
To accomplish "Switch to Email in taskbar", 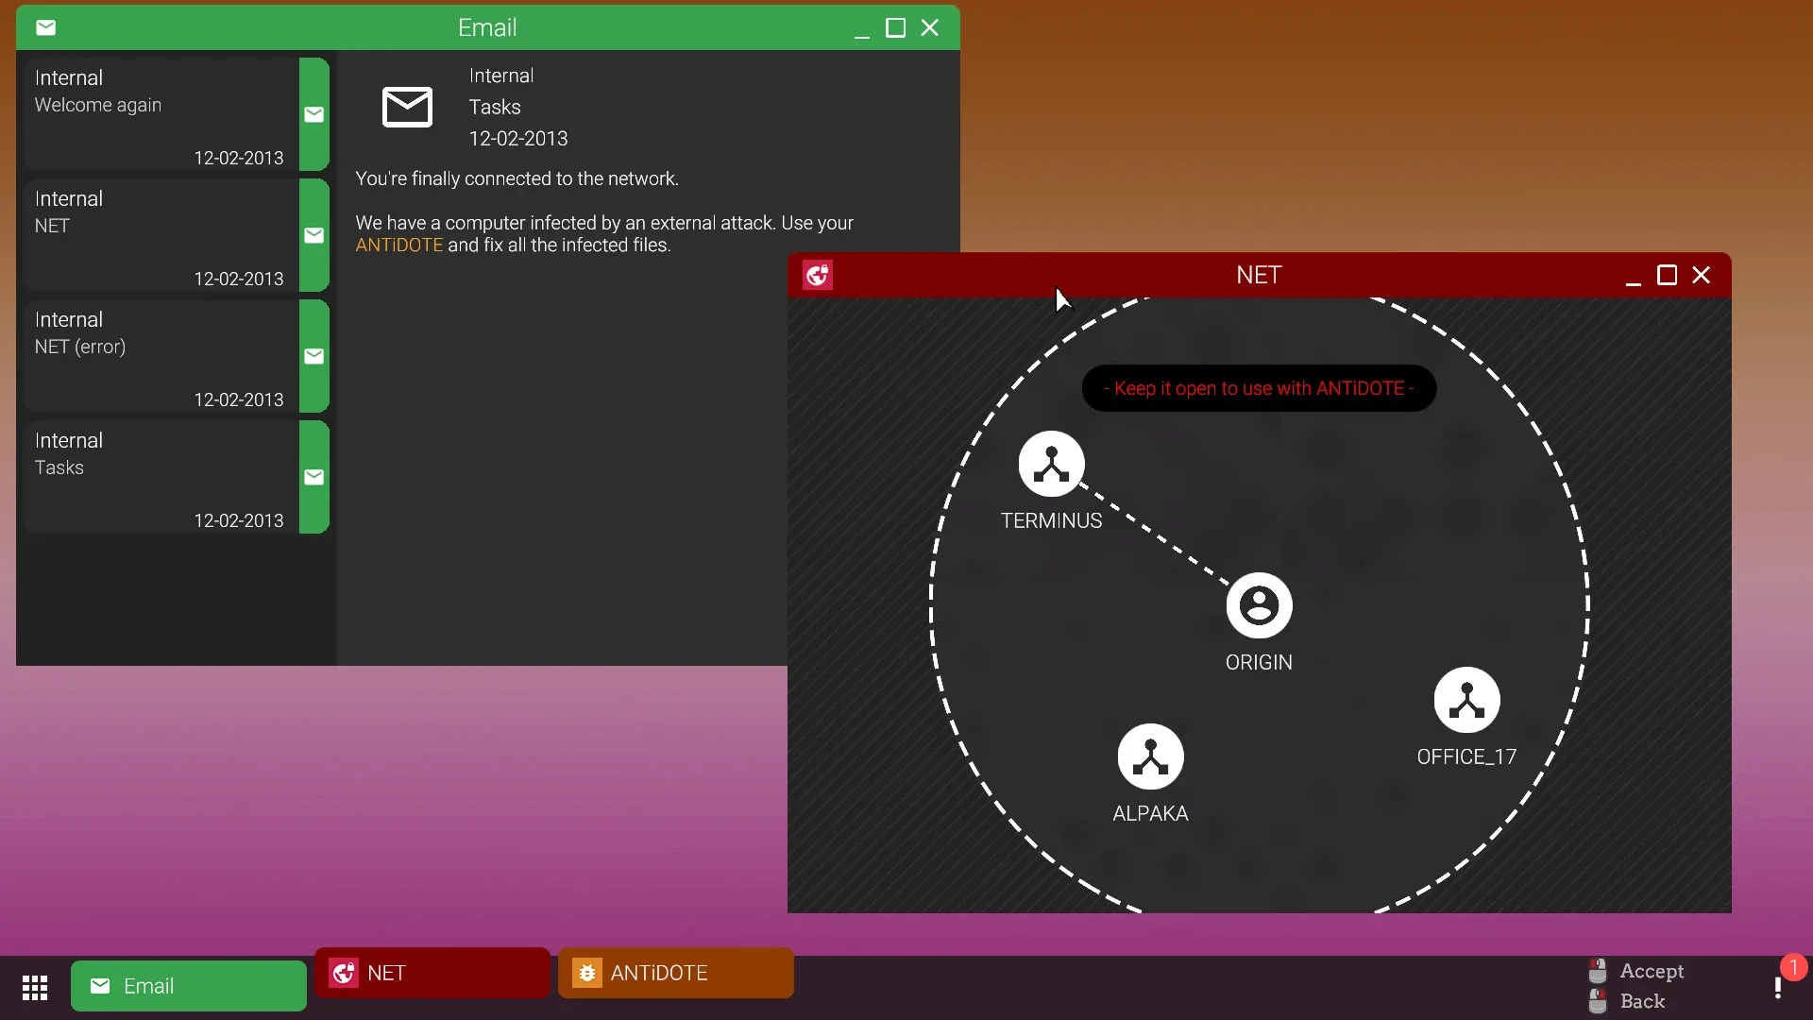I will pos(189,986).
